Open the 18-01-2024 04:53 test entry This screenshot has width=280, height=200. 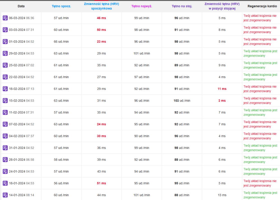22,183
